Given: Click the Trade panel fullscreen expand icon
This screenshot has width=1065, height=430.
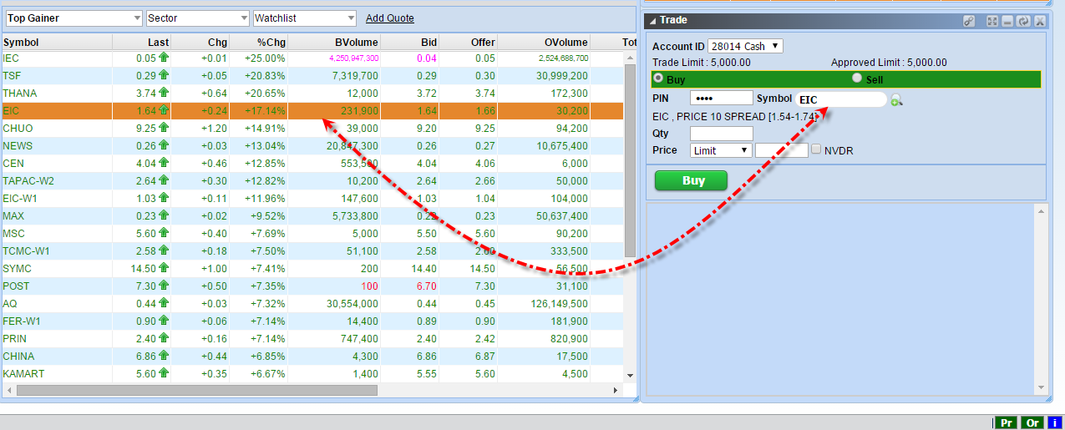Looking at the screenshot, I should 992,21.
